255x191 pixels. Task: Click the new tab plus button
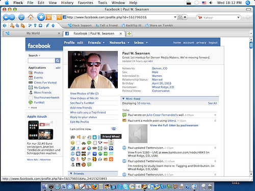click(129, 34)
